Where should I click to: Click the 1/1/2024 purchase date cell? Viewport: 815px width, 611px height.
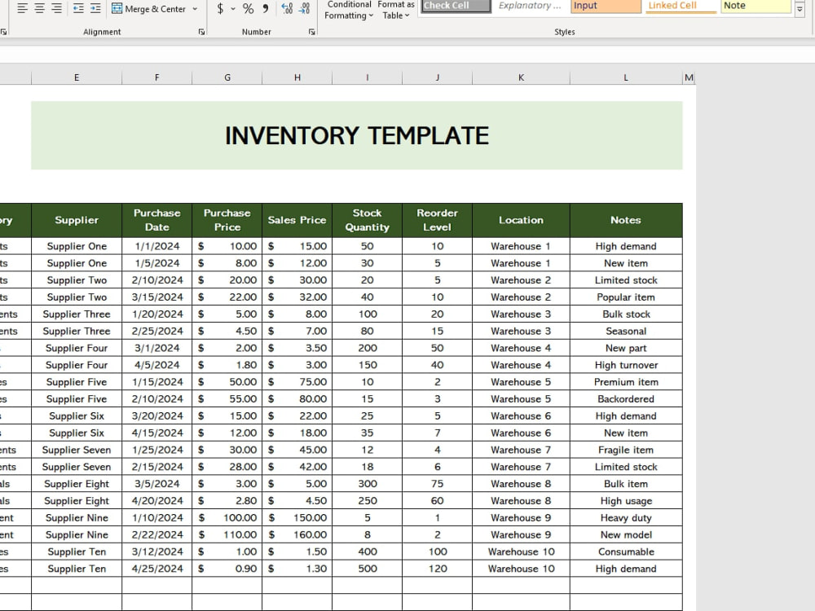[157, 246]
